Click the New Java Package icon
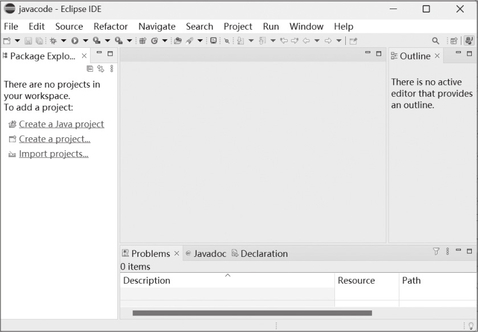Image resolution: width=478 pixels, height=332 pixels. pyautogui.click(x=142, y=40)
